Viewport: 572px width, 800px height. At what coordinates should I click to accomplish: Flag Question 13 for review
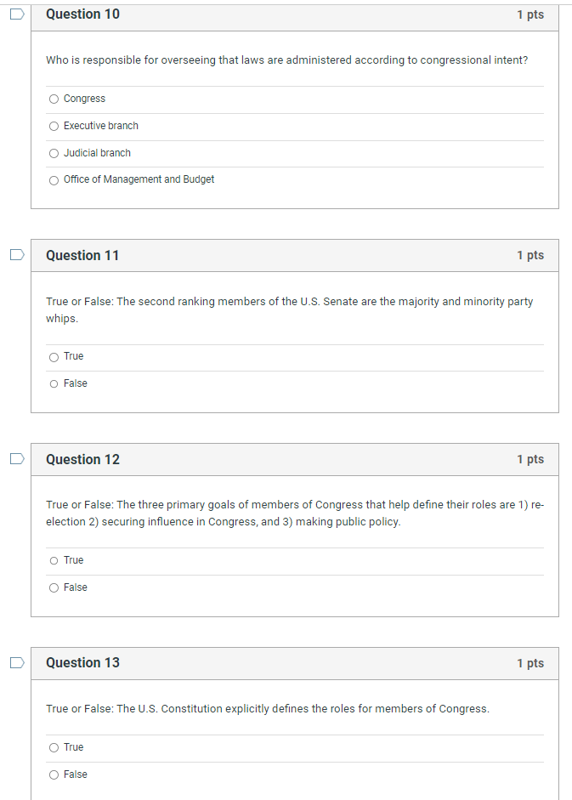[x=16, y=662]
